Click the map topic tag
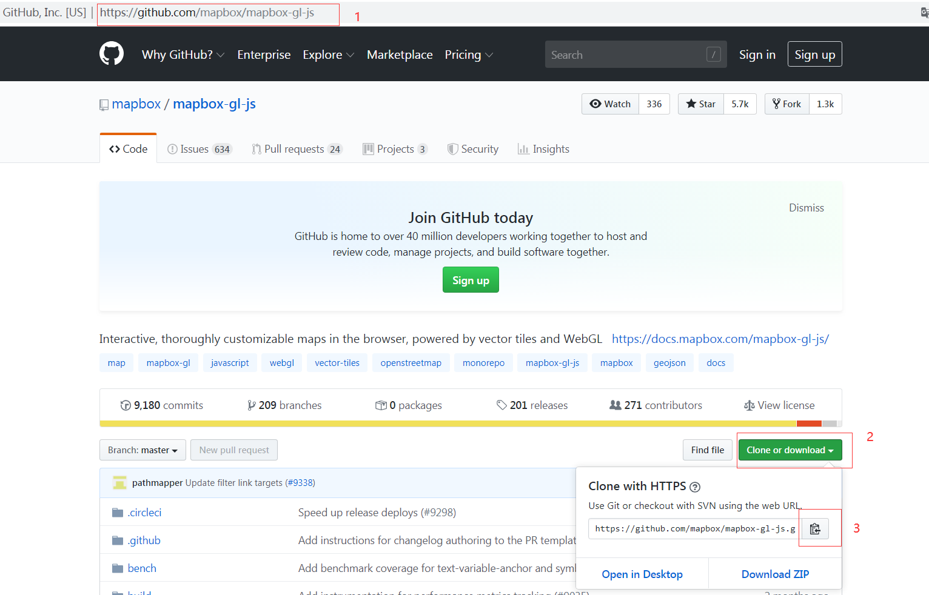Screen dimensions: 929x595 tap(116, 363)
